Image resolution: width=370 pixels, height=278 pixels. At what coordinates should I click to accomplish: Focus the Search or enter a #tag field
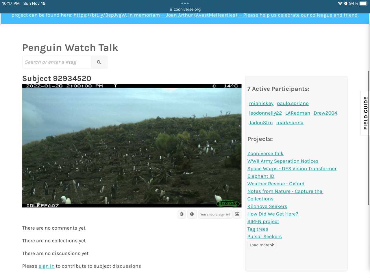point(57,62)
